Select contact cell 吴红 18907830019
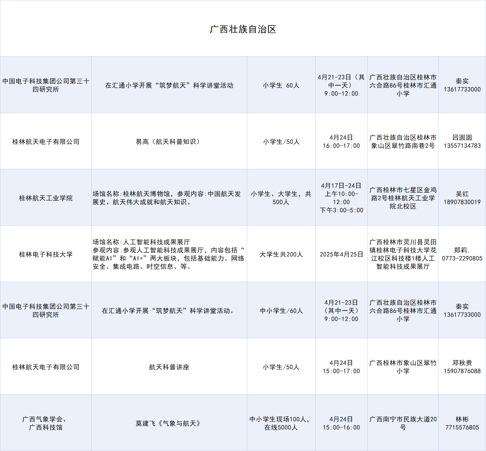The width and height of the screenshot is (486, 451). point(462,197)
